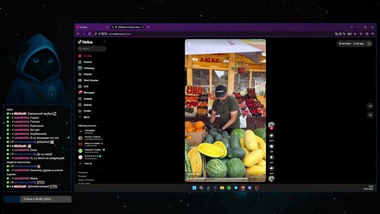The width and height of the screenshot is (380, 214).
Task: Open the For You feed in TikTok sidebar
Action: (85, 56)
